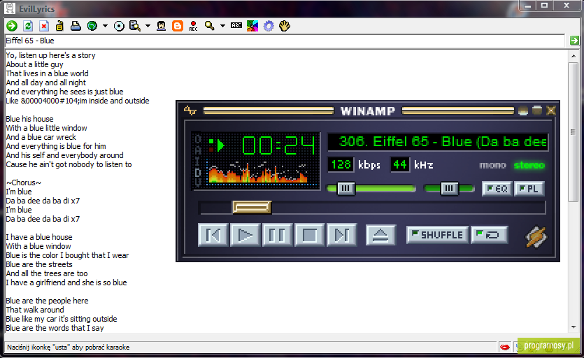Click the red REC record icon
Screen dimensions: 584x358
click(193, 26)
